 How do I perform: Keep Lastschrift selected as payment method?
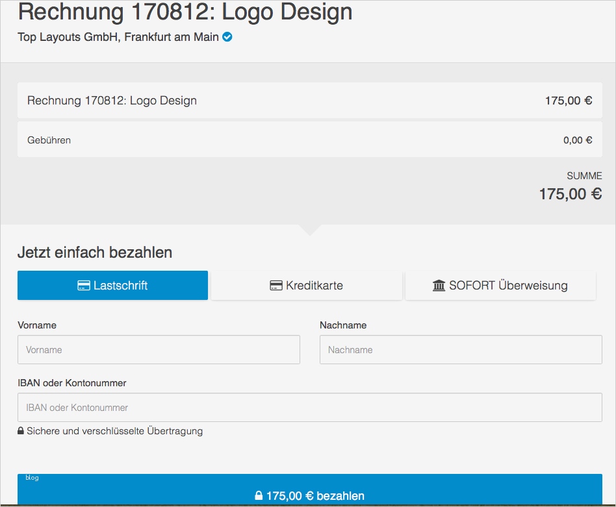[112, 285]
